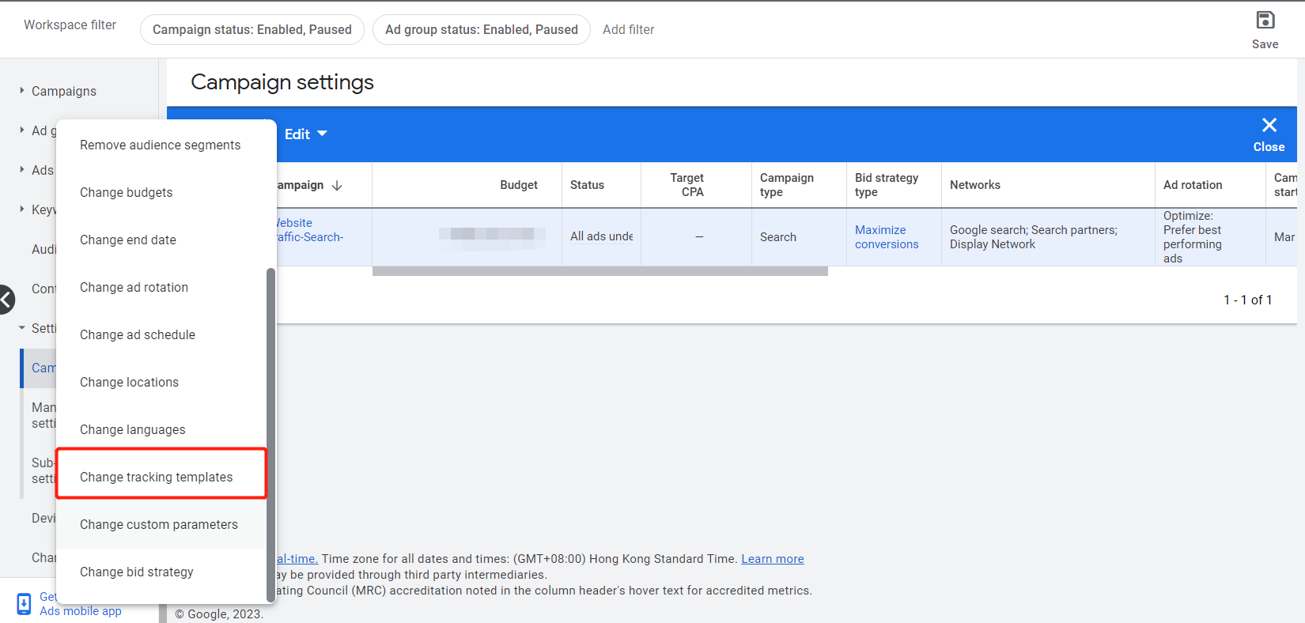1305x623 pixels.
Task: Click the All ads status cell
Action: [602, 236]
